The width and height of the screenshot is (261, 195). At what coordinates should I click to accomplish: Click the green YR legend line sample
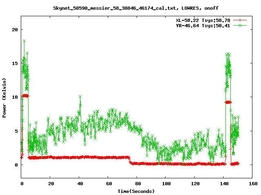click(240, 25)
